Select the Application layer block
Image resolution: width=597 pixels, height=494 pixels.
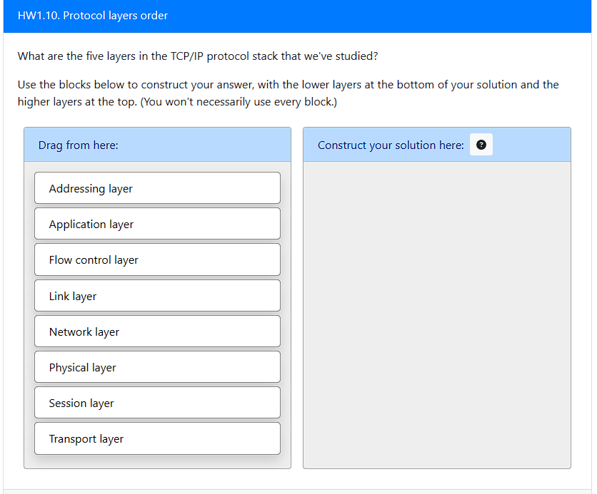157,224
